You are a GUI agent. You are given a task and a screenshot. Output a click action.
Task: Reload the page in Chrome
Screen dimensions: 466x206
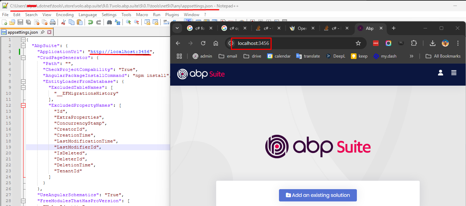pyautogui.click(x=203, y=43)
